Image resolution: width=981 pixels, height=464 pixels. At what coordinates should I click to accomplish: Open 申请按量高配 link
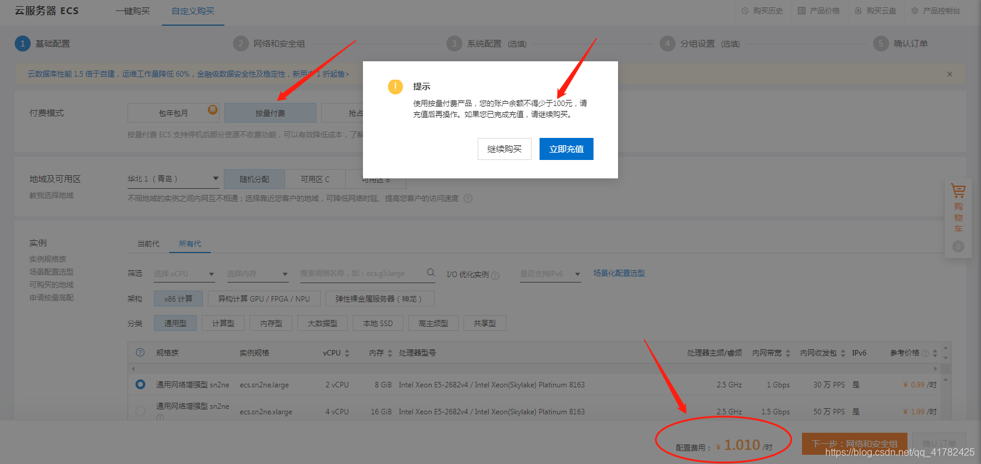tap(52, 298)
